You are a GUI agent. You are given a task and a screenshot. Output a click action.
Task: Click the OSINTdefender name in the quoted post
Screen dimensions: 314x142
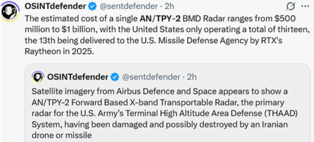[78, 77]
